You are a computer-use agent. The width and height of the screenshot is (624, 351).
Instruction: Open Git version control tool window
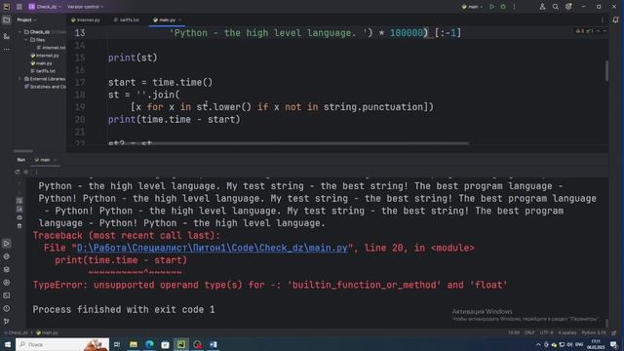pyautogui.click(x=7, y=321)
